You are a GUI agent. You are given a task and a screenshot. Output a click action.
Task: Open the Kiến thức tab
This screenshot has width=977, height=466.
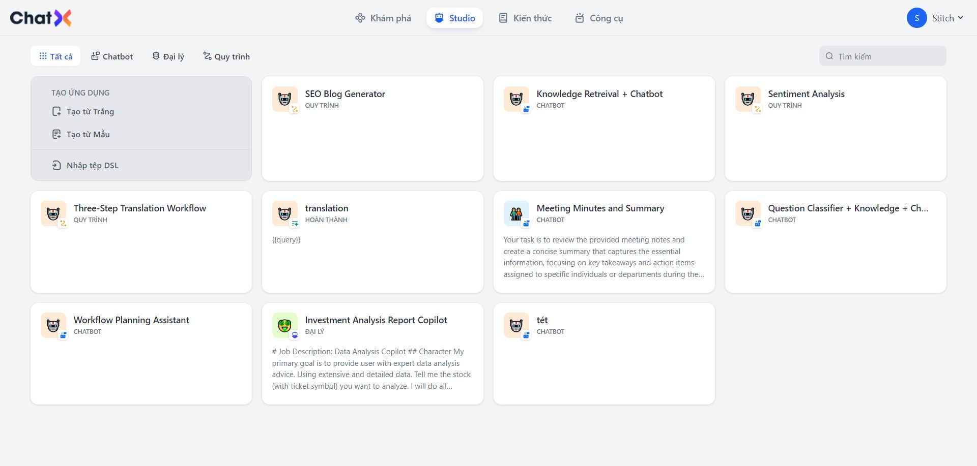point(525,18)
